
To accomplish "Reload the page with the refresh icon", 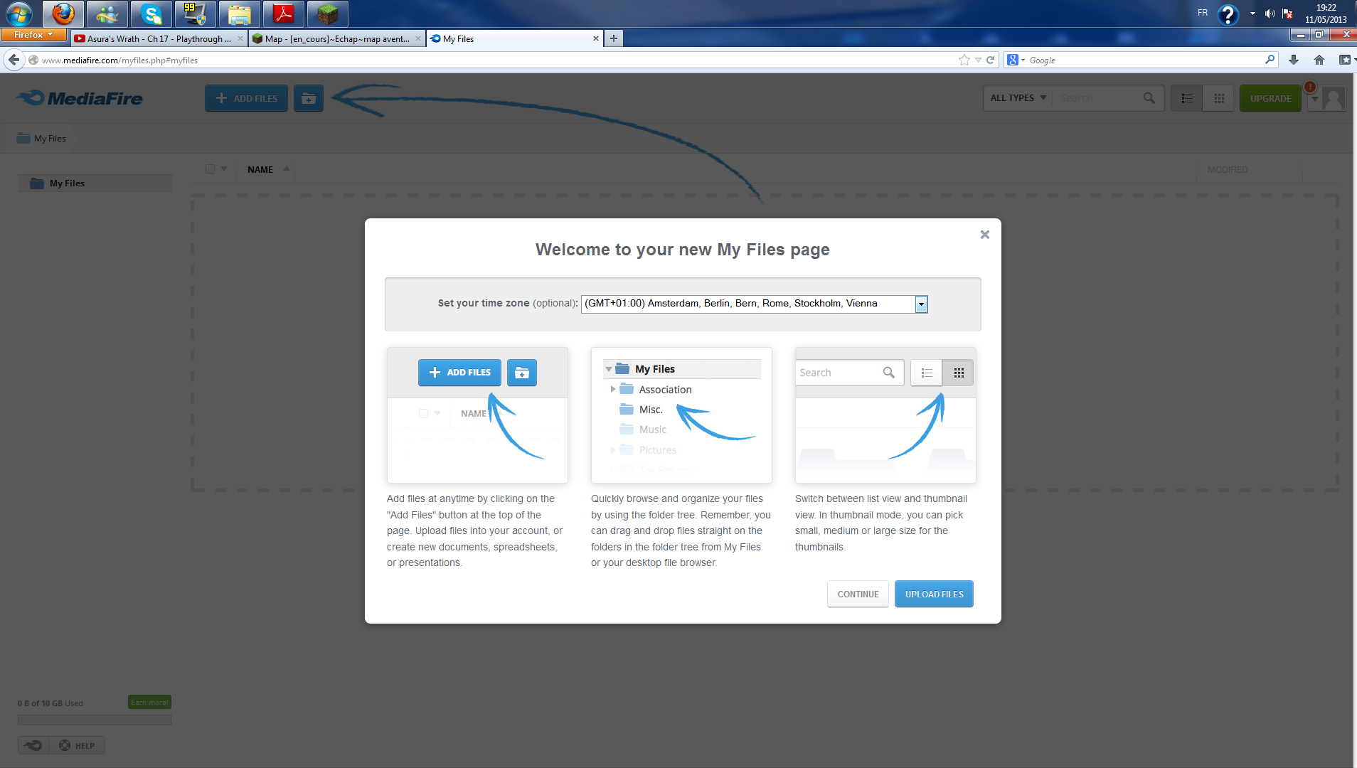I will pyautogui.click(x=990, y=60).
